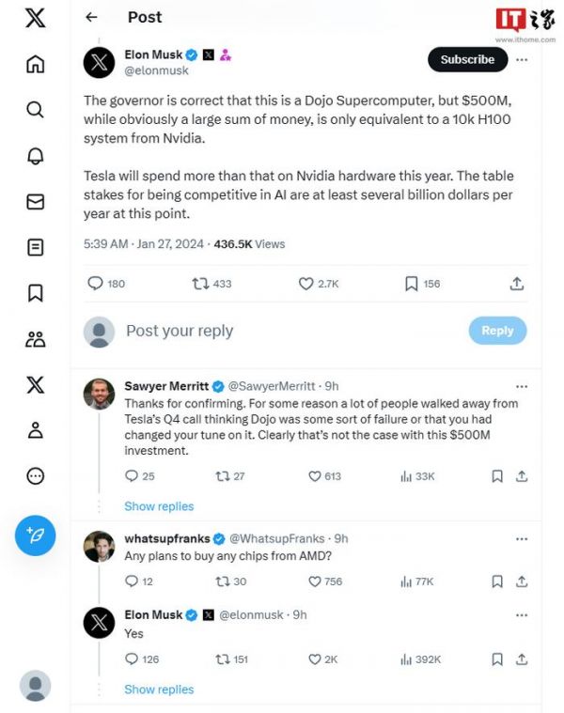Share the main post
This screenshot has height=713, width=564.
coord(516,283)
